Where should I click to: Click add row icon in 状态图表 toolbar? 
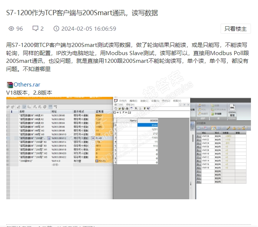[199, 128]
